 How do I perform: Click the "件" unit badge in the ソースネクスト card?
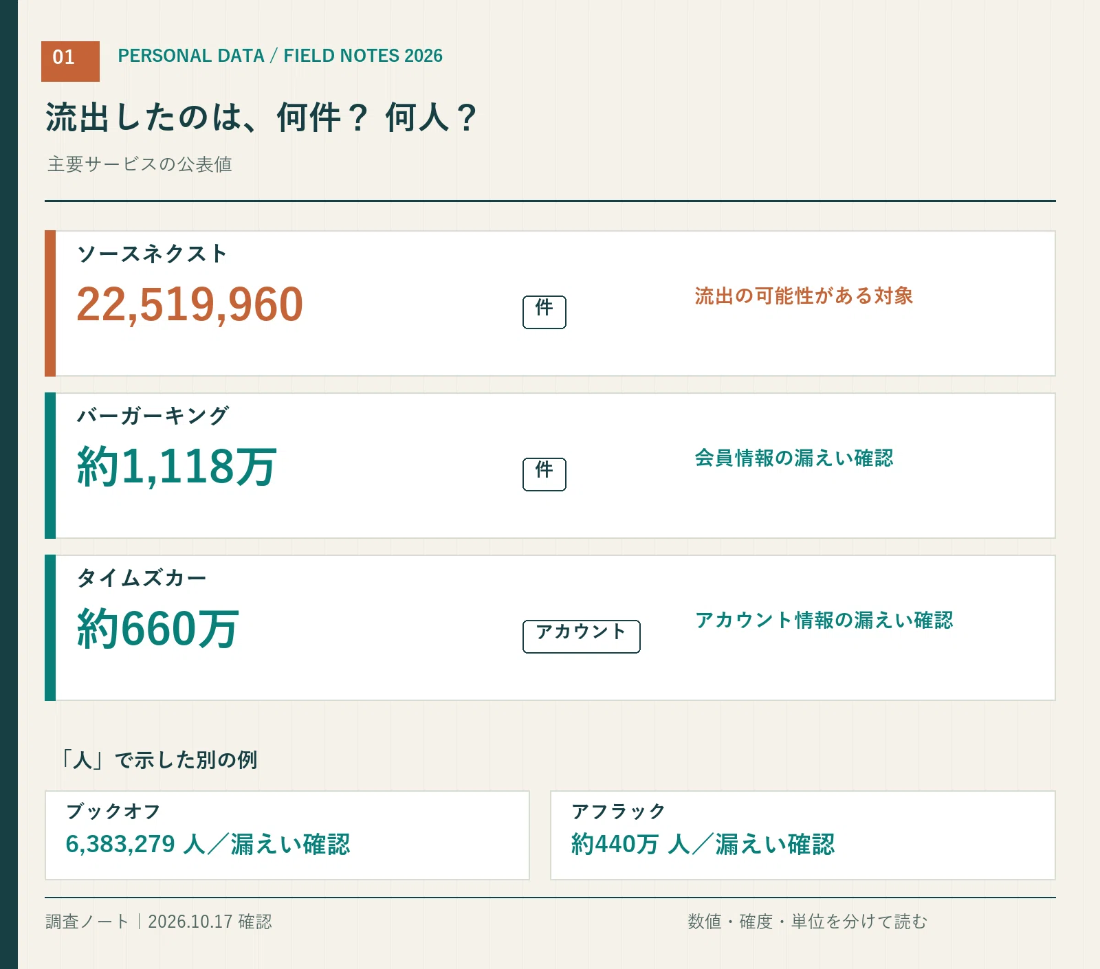[x=544, y=312]
